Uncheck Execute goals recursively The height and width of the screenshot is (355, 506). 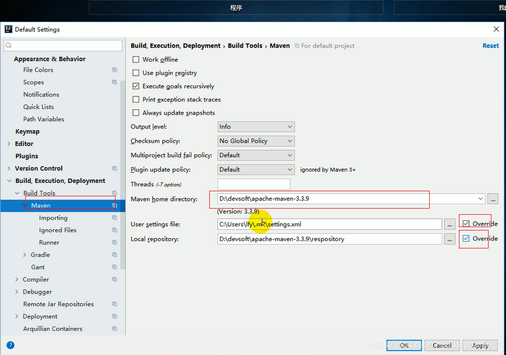[x=136, y=86]
